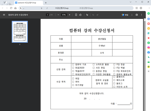Click the fit-to-page icon

click(x=76, y=15)
